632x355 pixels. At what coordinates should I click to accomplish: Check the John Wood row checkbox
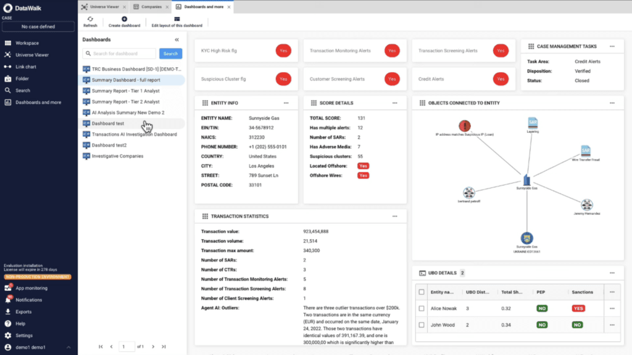coord(422,324)
